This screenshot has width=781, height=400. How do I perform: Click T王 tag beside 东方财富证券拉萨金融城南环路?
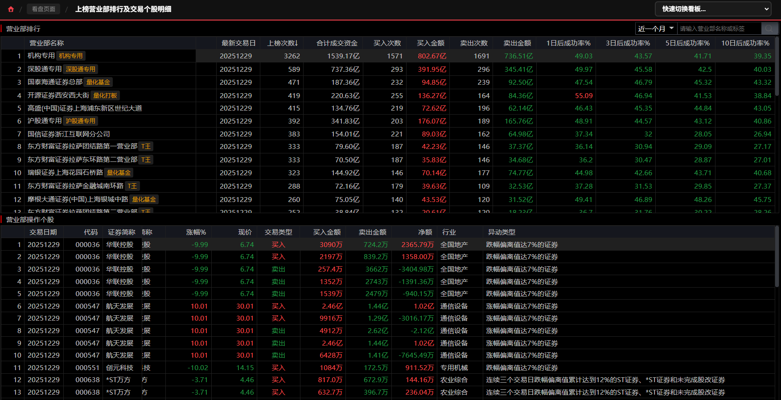[132, 186]
